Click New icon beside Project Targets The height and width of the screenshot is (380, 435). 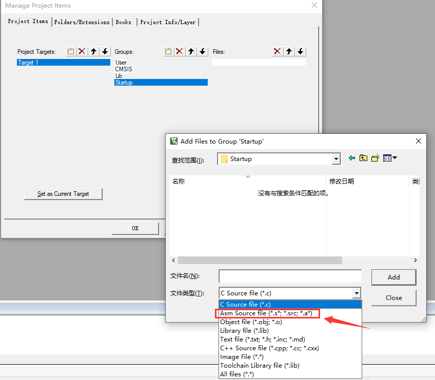coord(71,51)
